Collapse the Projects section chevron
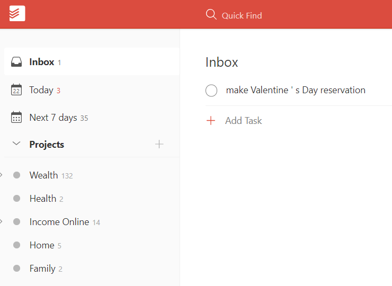 pyautogui.click(x=16, y=144)
